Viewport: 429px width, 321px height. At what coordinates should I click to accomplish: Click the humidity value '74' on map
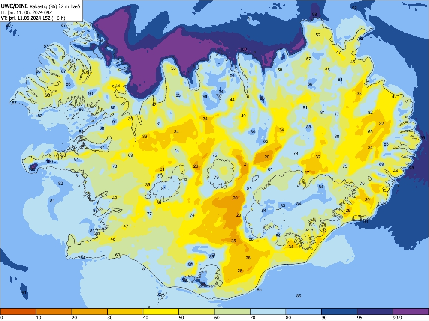pyautogui.click(x=192, y=215)
